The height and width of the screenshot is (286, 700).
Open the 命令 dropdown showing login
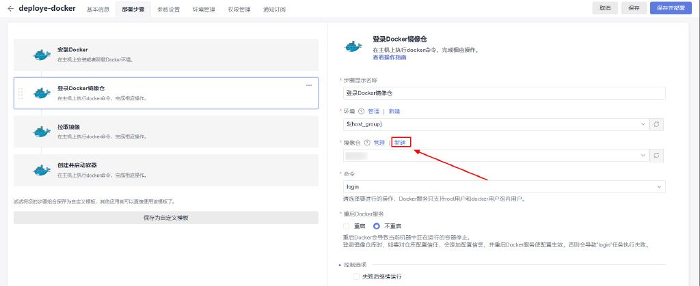pos(504,186)
